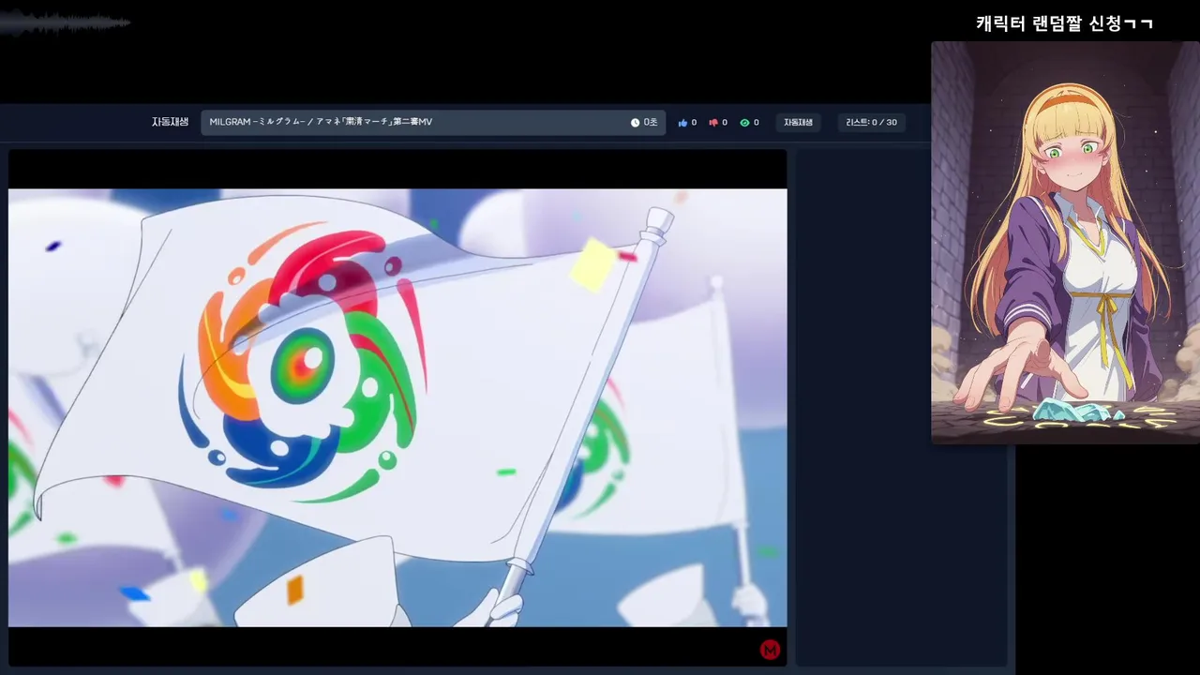The width and height of the screenshot is (1200, 675).
Task: Click the thumbs-up like icon
Action: click(682, 123)
